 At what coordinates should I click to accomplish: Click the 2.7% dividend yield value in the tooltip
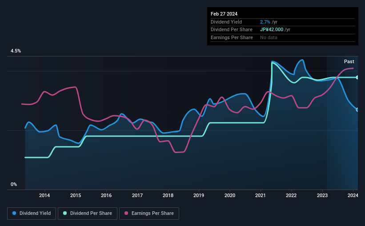point(265,22)
